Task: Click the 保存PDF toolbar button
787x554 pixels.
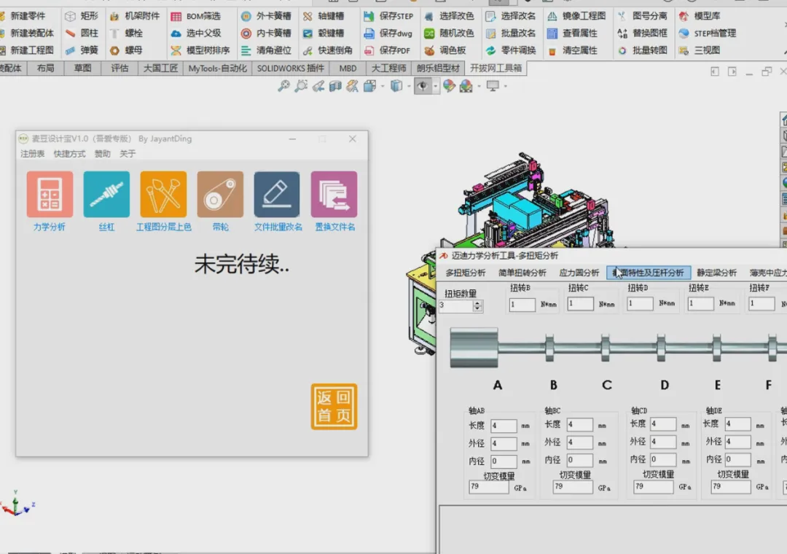Action: click(388, 50)
